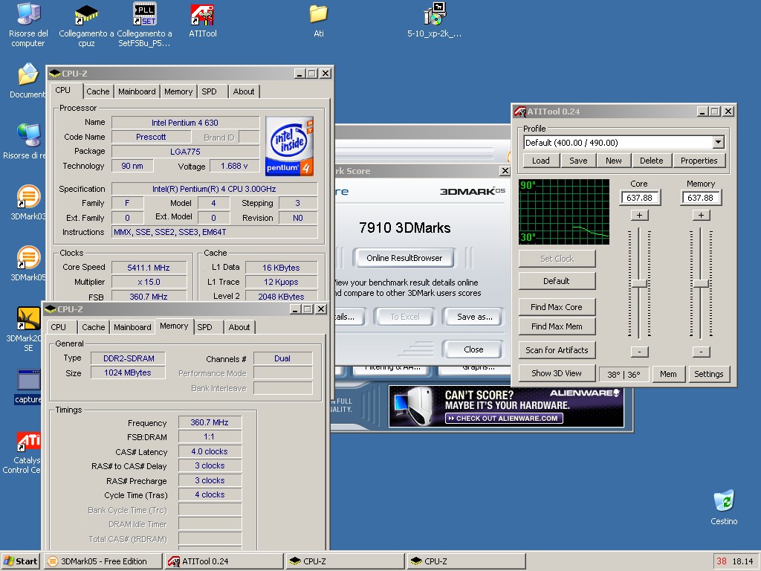
Task: Switch to 3DMark05 - Free Edition in taskbar
Action: [103, 561]
